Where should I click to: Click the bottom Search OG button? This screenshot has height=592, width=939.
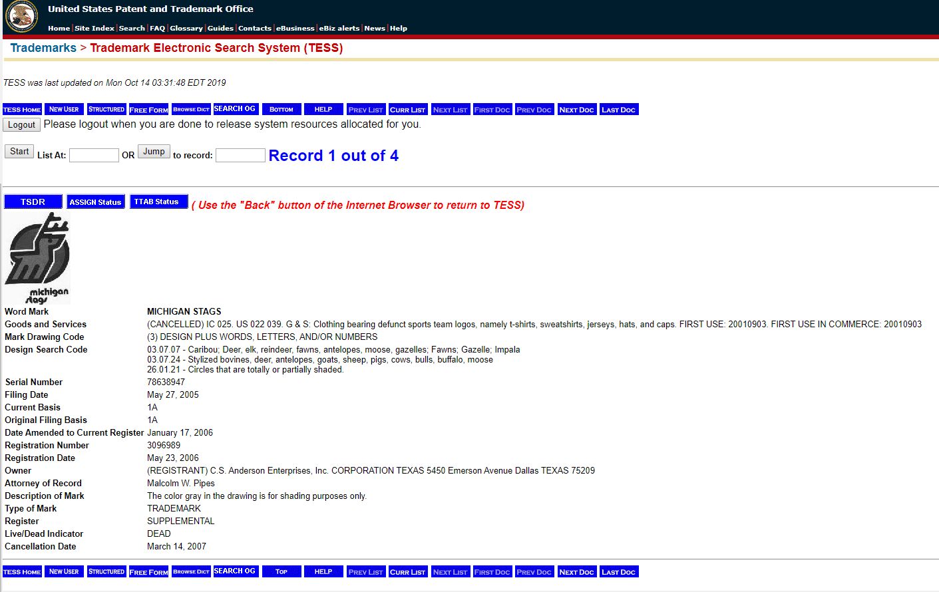236,571
